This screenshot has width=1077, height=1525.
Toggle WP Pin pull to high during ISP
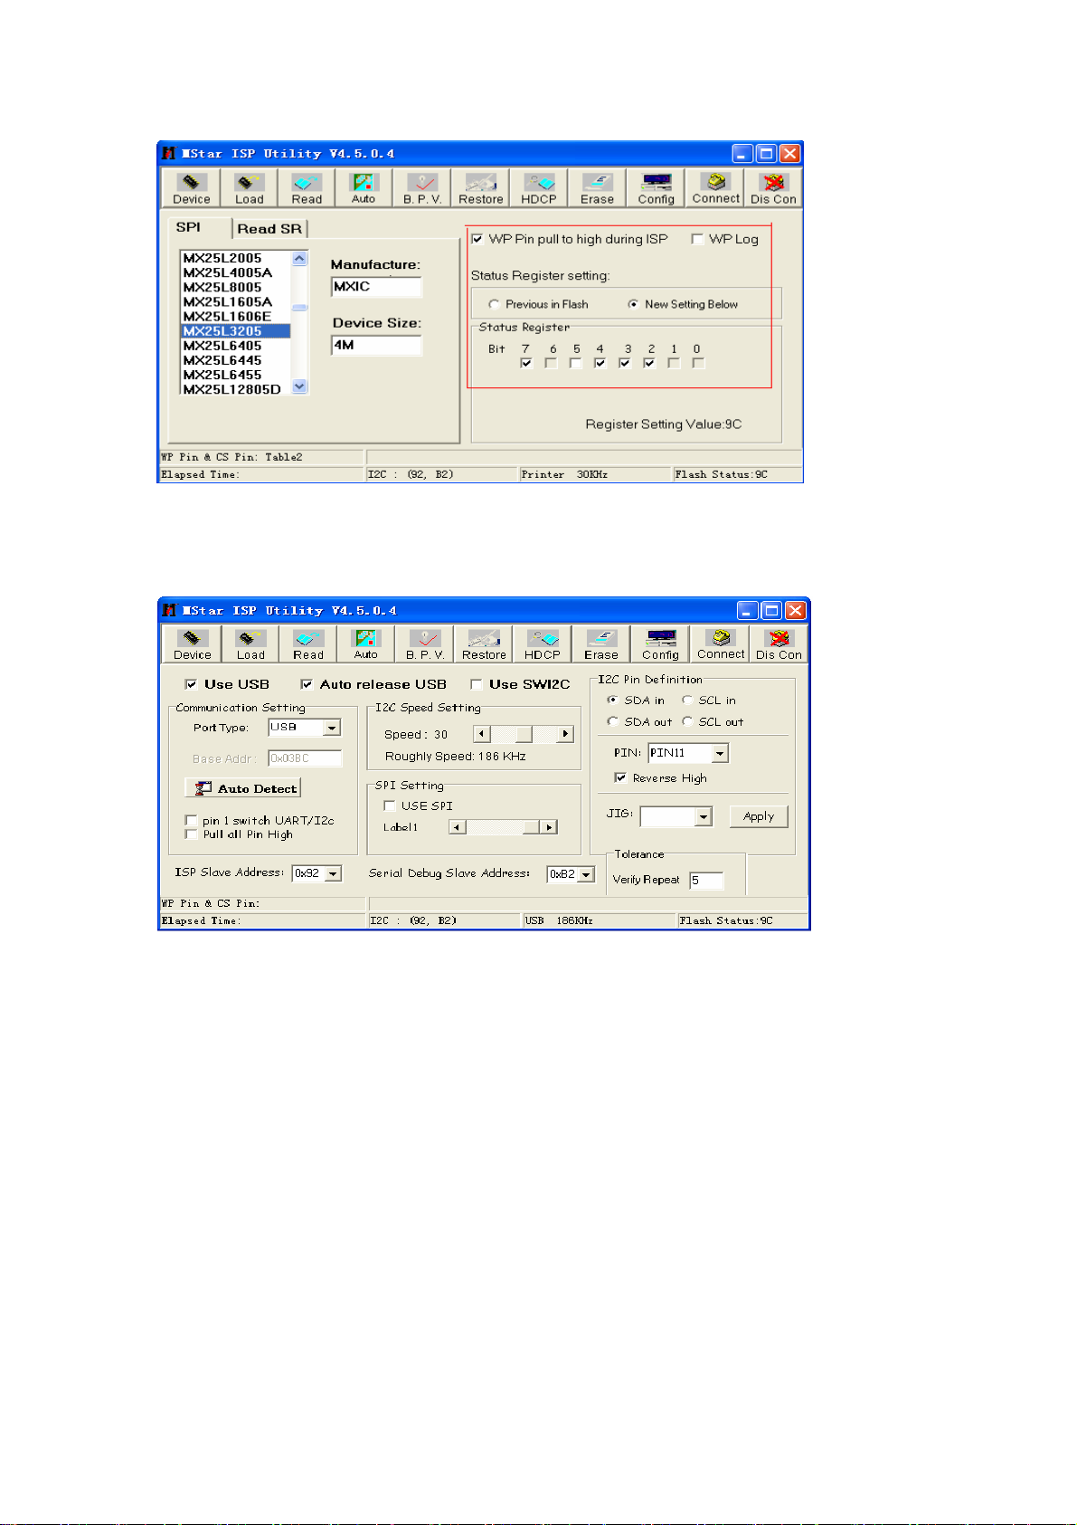coord(477,240)
